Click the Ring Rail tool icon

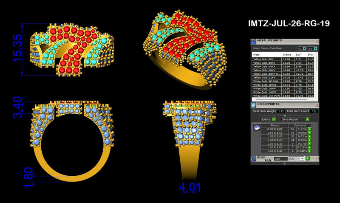(253, 158)
